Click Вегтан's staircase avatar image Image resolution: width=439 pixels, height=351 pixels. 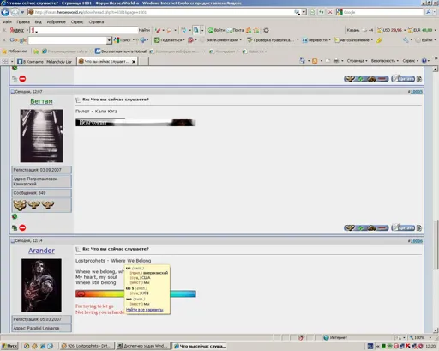[41, 136]
